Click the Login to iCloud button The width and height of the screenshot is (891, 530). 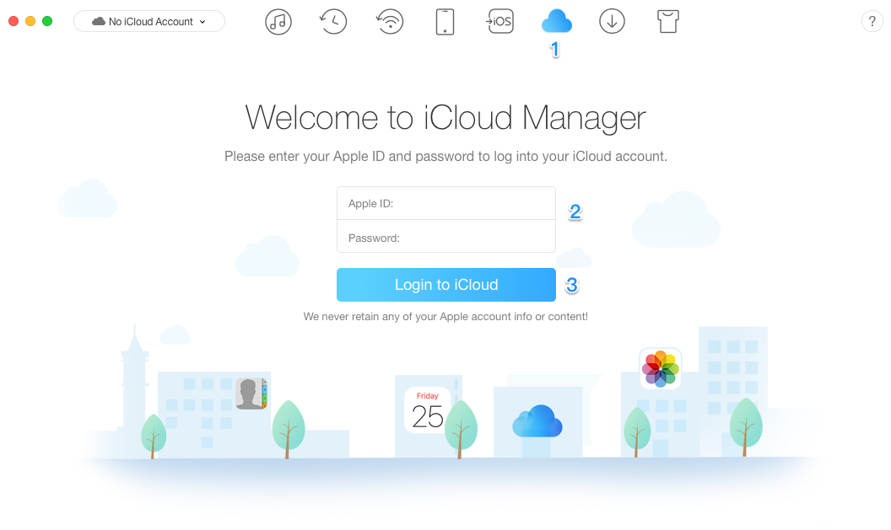pos(446,285)
